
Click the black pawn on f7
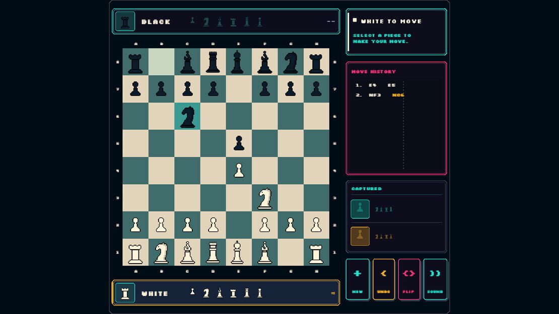point(264,89)
